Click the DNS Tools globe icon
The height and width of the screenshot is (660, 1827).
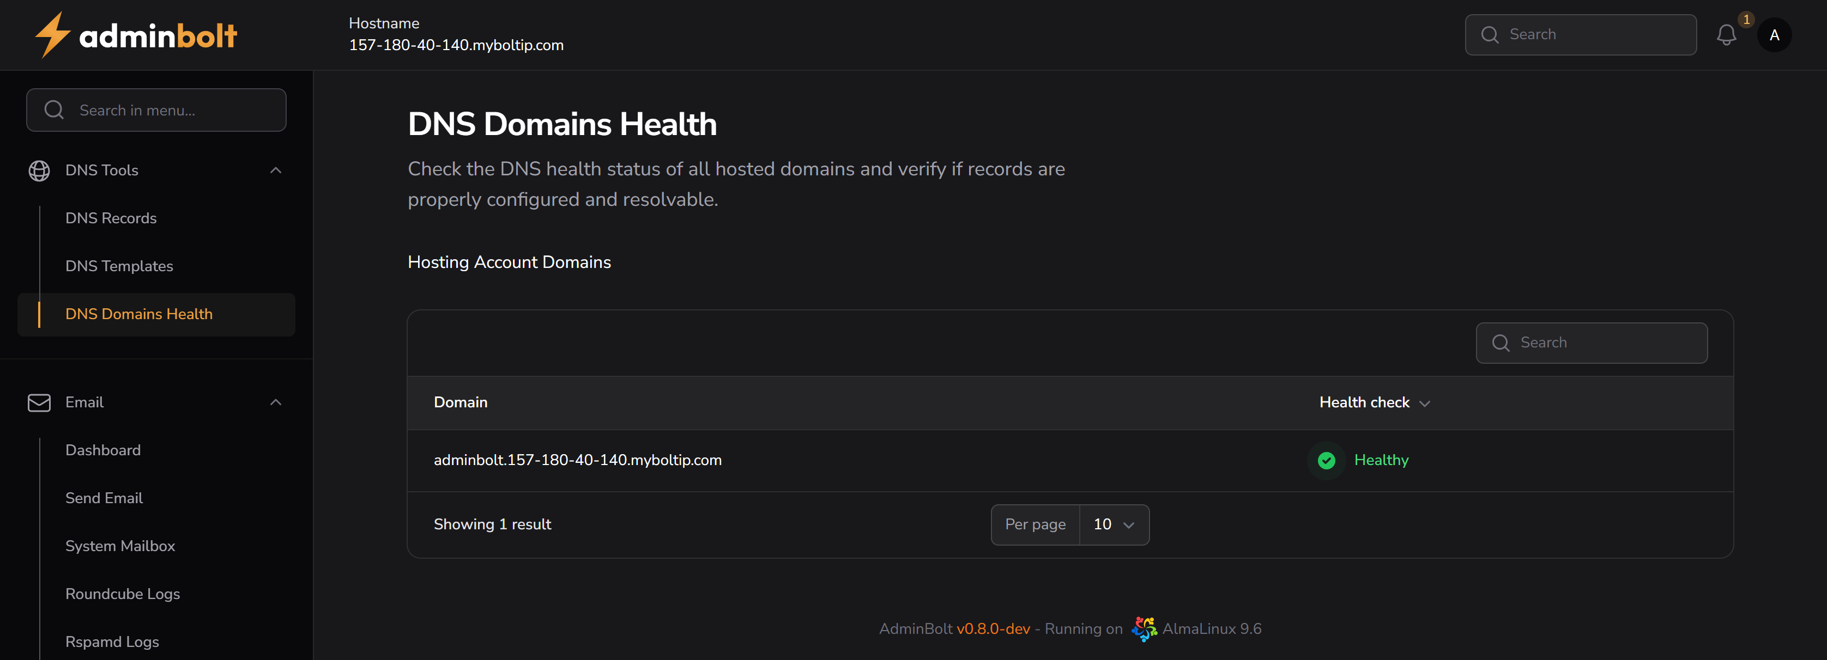pyautogui.click(x=39, y=170)
